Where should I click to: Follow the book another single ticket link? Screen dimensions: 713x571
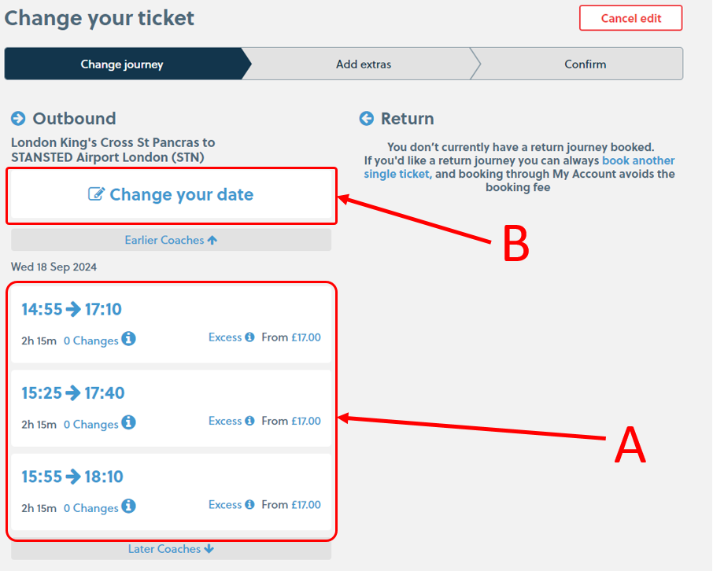[637, 160]
